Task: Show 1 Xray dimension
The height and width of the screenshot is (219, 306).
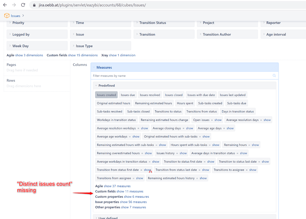Action: (x=122, y=55)
